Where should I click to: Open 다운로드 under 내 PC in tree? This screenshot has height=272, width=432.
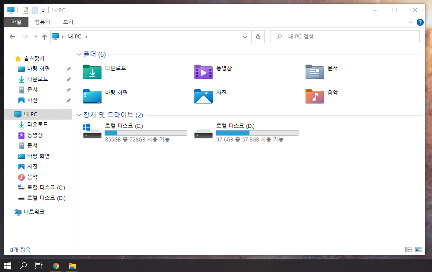click(38, 124)
